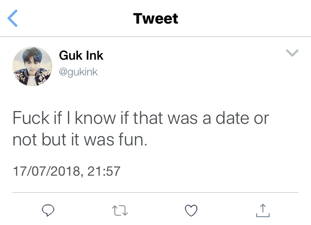Screen dimensions: 311x225
Task: Click the display name Guk Ink
Action: 81,55
